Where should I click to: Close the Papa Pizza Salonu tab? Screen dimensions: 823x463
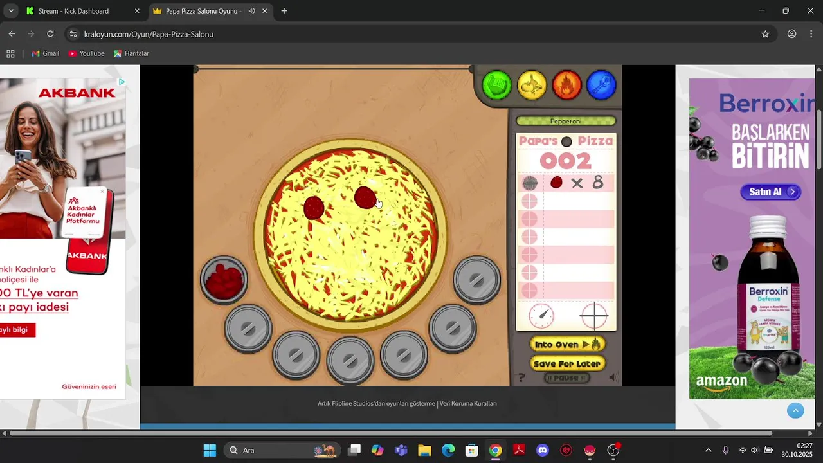pyautogui.click(x=264, y=11)
